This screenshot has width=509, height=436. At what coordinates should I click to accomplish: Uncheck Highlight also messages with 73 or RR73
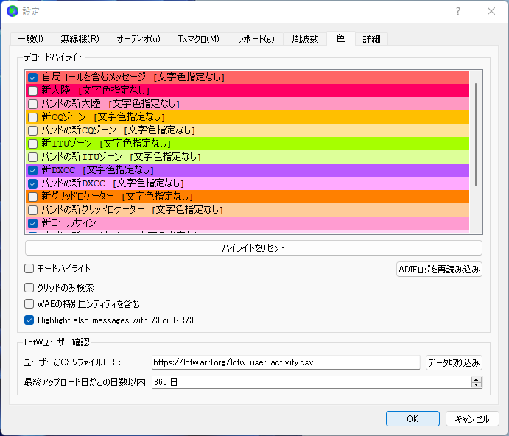click(x=29, y=320)
